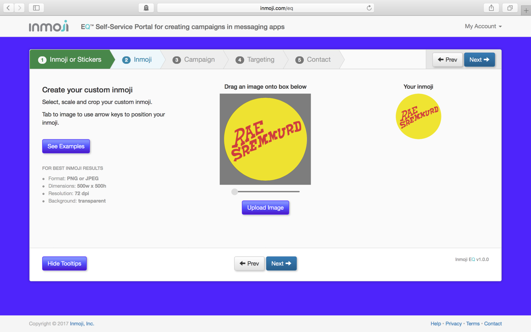Click the image crop box with Rae Sremmurd logo
The height and width of the screenshot is (332, 531).
(x=265, y=139)
